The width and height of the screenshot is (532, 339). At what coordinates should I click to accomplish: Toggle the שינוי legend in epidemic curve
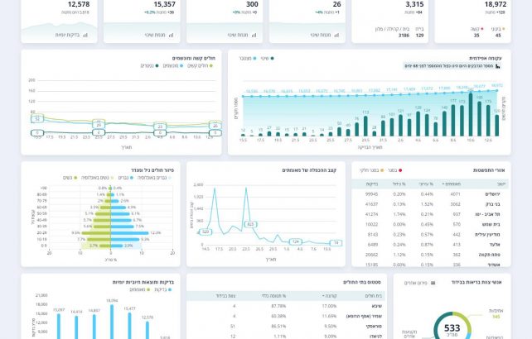point(265,59)
